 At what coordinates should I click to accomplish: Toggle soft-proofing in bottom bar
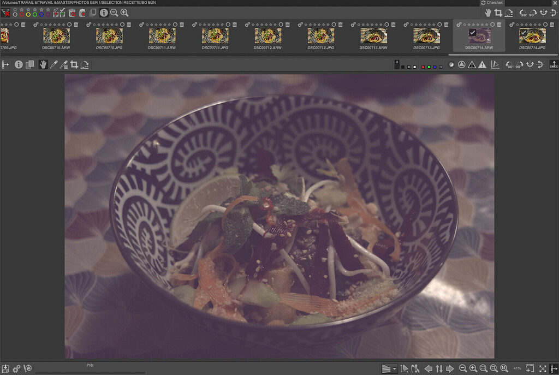point(405,368)
